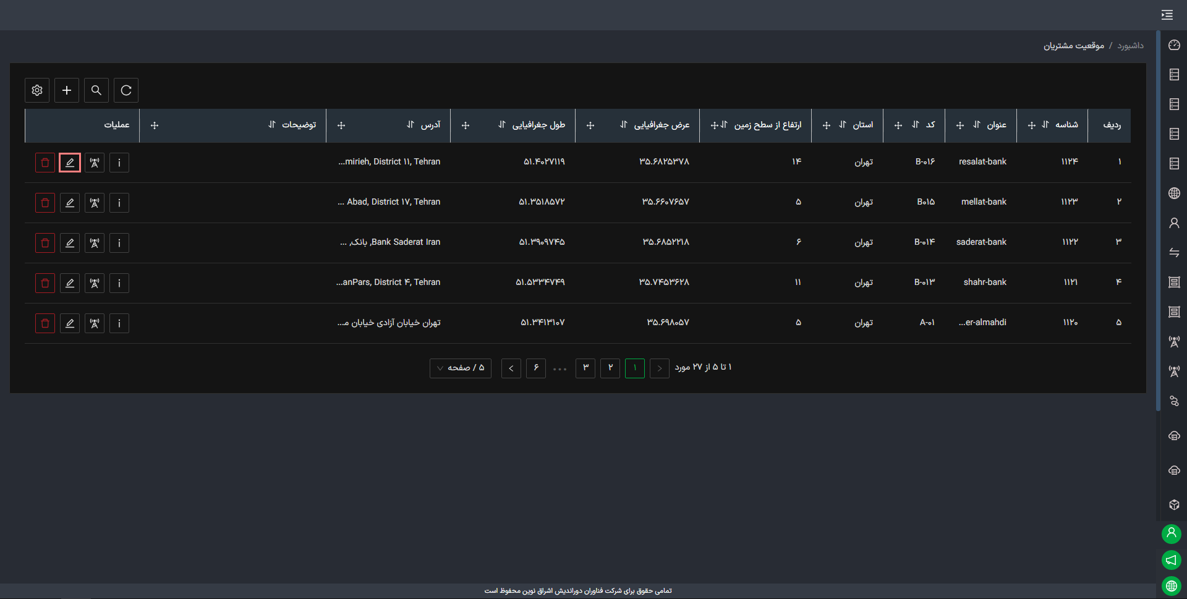Go to page ۲ in pagination
This screenshot has height=599, width=1187.
click(x=610, y=368)
